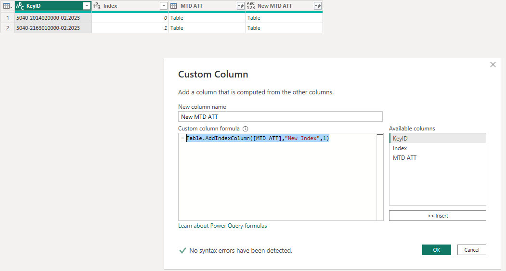Click the ABC123 type icon of New MTD ATT
The image size is (506, 271).
pos(251,6)
